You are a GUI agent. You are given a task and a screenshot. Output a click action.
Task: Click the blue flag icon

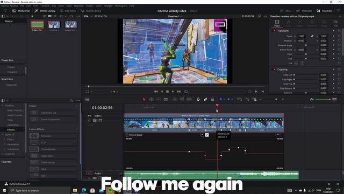click(221, 99)
